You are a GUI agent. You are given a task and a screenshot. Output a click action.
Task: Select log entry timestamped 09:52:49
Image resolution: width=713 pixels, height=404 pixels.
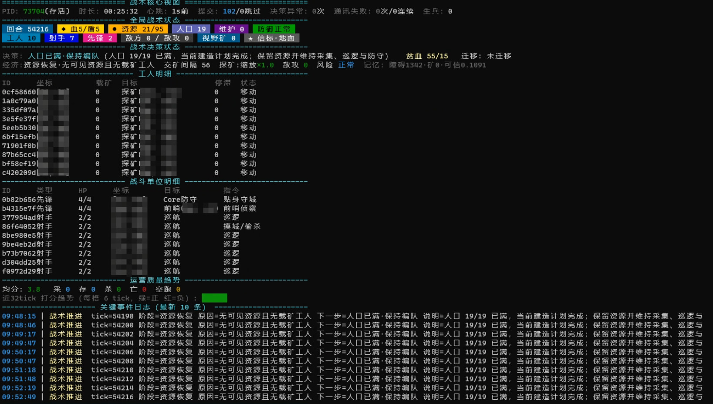click(352, 397)
